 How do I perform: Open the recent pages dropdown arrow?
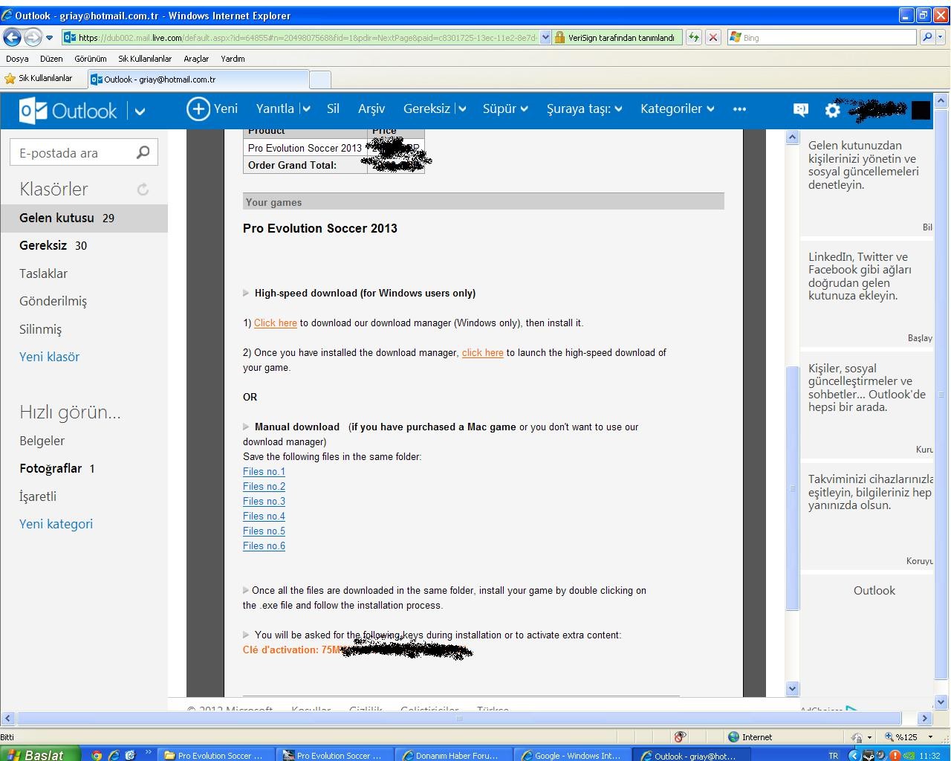click(x=50, y=38)
